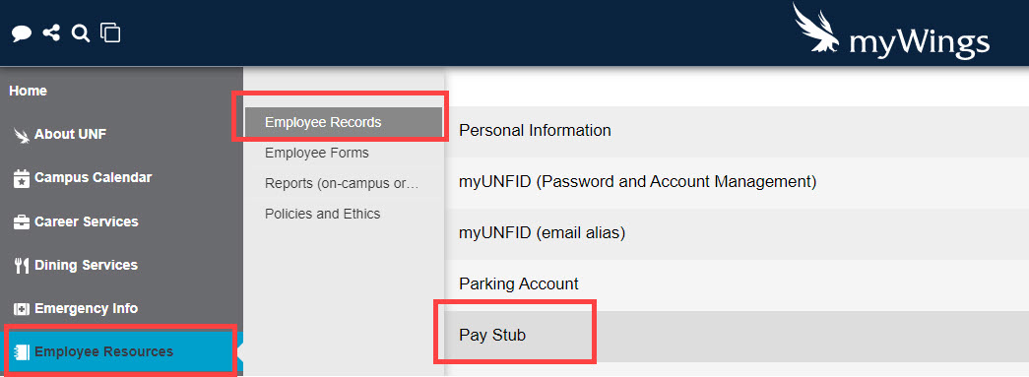Click the Campus Calendar star icon
Screen dimensions: 1029x377
(22, 178)
